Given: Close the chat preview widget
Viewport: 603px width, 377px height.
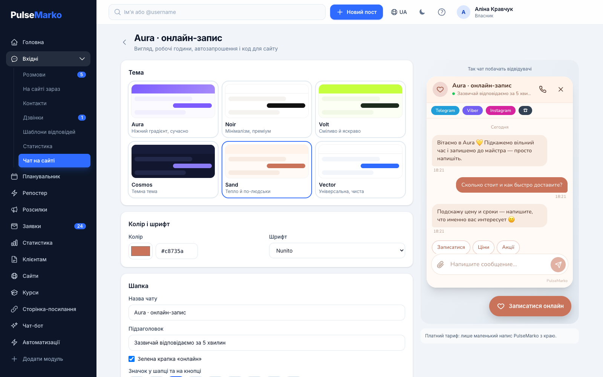Looking at the screenshot, I should click(x=561, y=89).
